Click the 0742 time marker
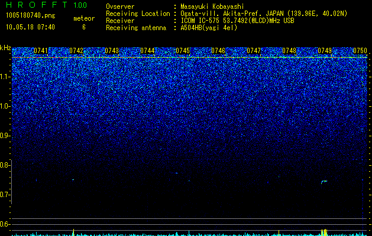The height and width of the screenshot is (236, 372). point(76,51)
